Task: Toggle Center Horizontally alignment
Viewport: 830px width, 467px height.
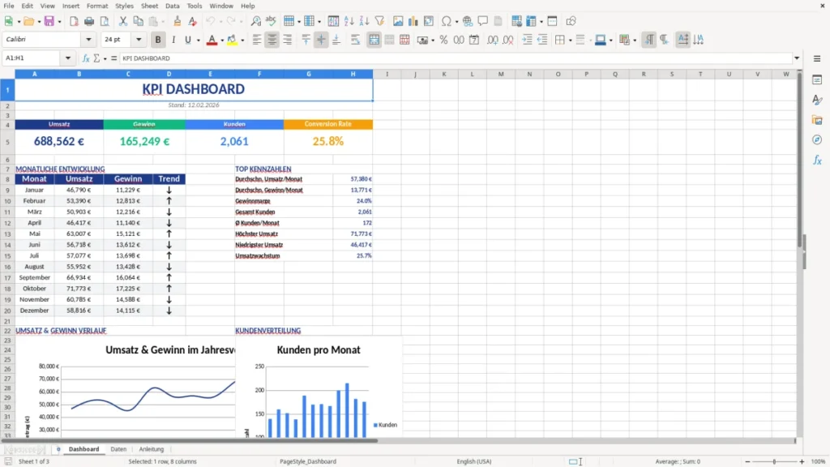Action: [272, 40]
